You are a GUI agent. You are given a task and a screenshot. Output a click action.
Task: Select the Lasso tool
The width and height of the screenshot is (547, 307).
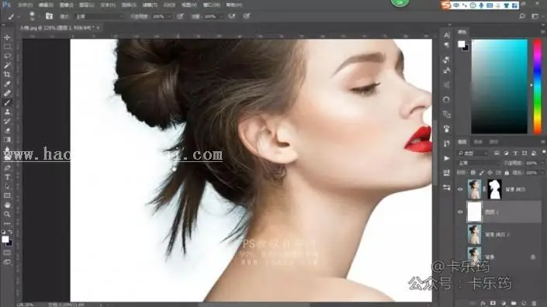click(7, 56)
